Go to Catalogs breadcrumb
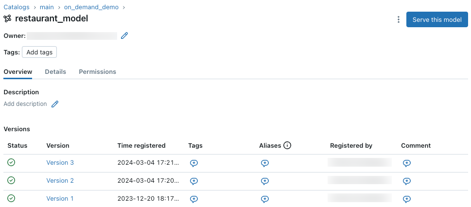 tap(17, 7)
